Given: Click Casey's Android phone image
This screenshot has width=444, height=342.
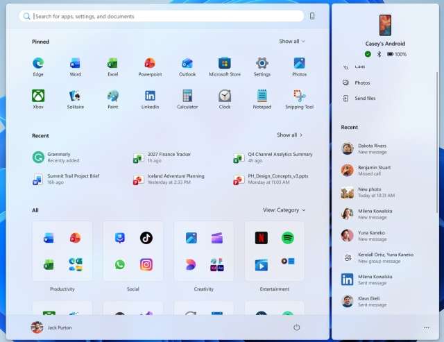Looking at the screenshot, I should [385, 25].
